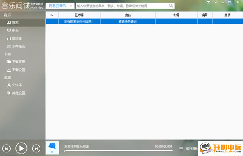Go to the 精选集 collections section
243x156 pixels.
tap(14, 38)
